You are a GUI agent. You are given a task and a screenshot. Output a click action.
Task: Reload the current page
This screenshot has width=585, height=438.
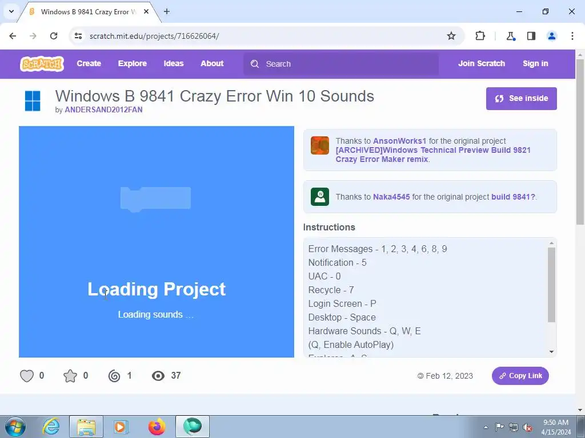point(54,36)
